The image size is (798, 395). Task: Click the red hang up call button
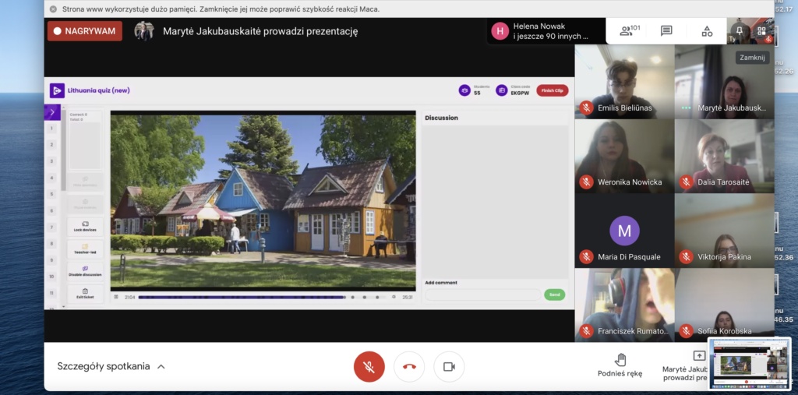click(409, 366)
